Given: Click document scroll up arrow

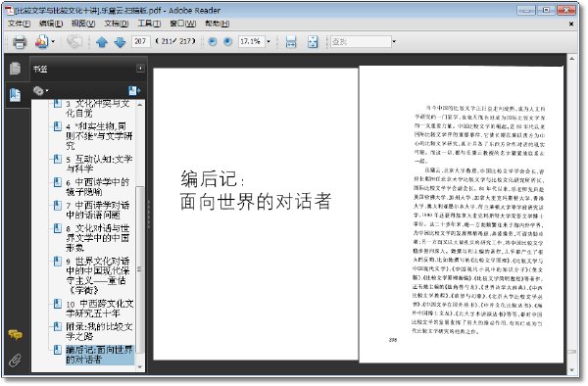Looking at the screenshot, I should click(572, 59).
